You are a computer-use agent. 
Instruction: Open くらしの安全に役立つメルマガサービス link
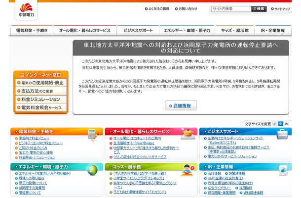140,157
